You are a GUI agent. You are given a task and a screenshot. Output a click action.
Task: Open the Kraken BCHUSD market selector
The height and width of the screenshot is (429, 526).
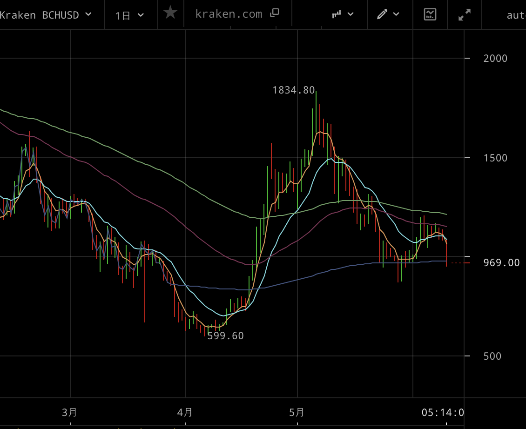46,15
